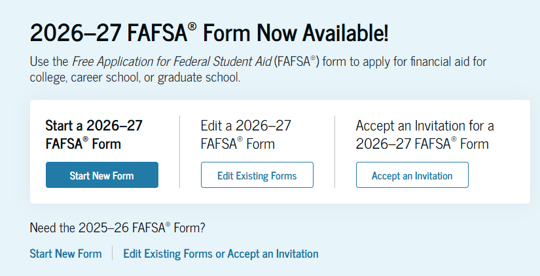
Task: Click the blue Start New Form button
Action: point(101,175)
